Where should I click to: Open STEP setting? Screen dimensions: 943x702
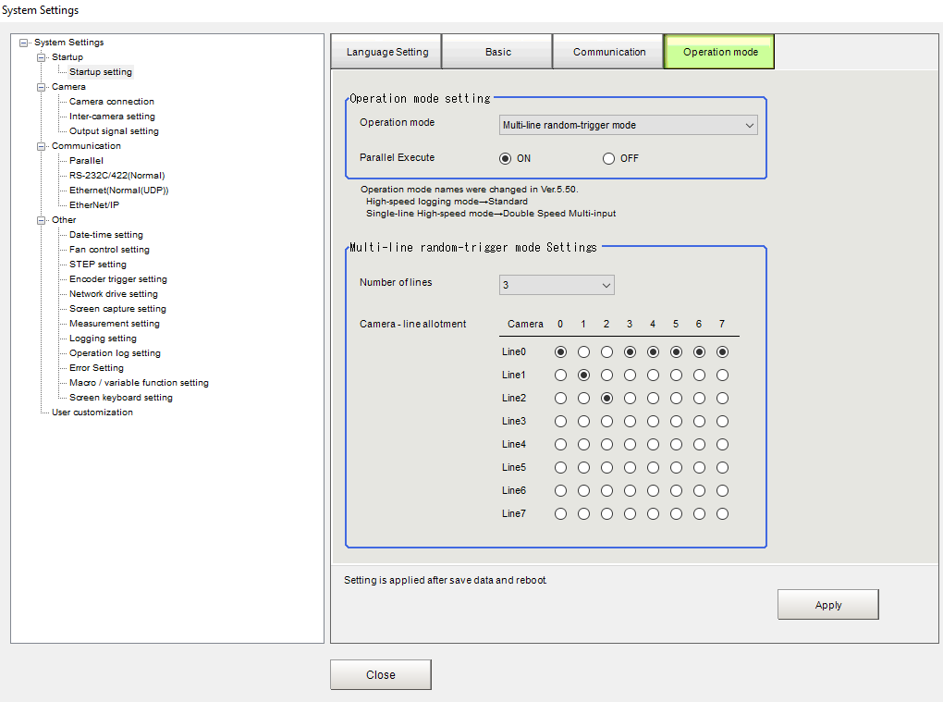pos(97,265)
